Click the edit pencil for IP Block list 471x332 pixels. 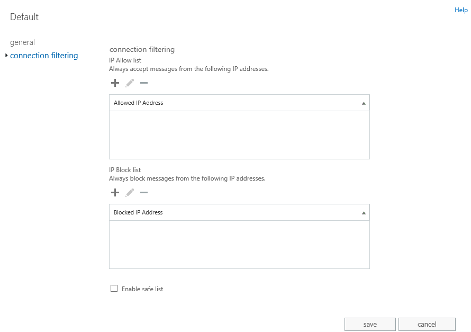130,193
